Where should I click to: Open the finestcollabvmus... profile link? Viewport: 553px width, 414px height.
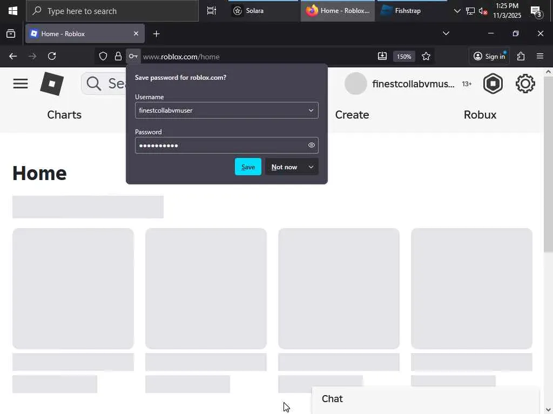click(413, 84)
